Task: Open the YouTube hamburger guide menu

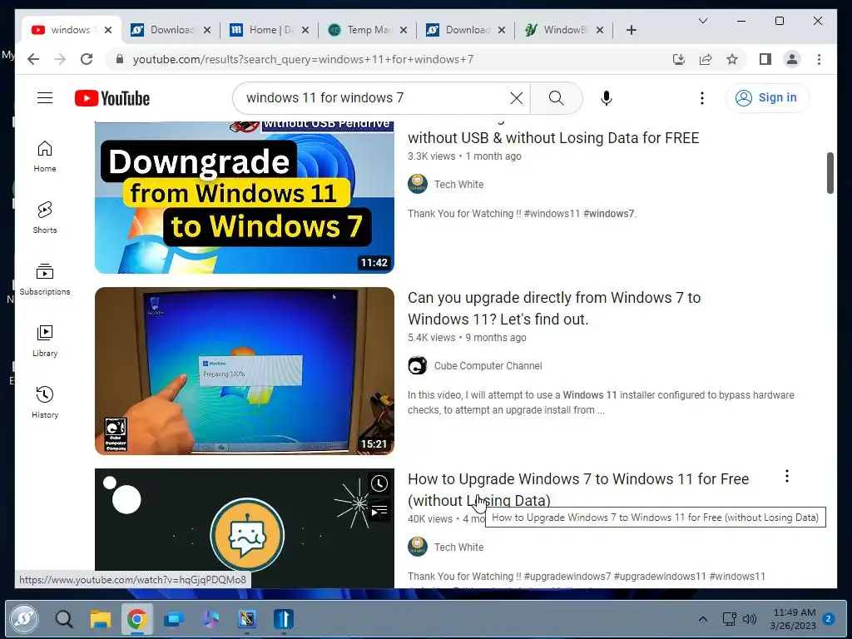Action: [x=45, y=98]
